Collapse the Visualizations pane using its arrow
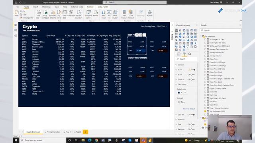This screenshot has width=255, height=143. click(x=197, y=25)
